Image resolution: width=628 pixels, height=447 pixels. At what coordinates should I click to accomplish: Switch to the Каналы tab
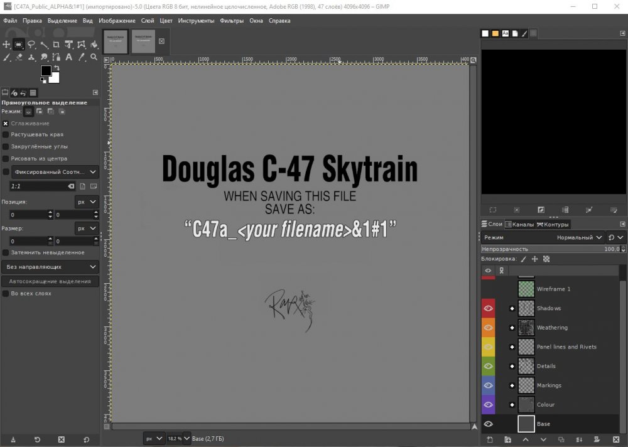[x=521, y=224]
